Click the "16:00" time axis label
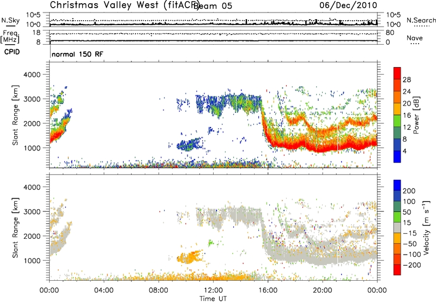This screenshot has width=436, height=302. coord(268,291)
